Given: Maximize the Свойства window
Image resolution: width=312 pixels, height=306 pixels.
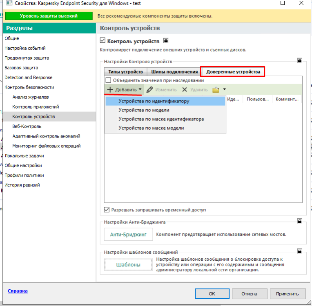Looking at the screenshot, I should [x=283, y=3].
